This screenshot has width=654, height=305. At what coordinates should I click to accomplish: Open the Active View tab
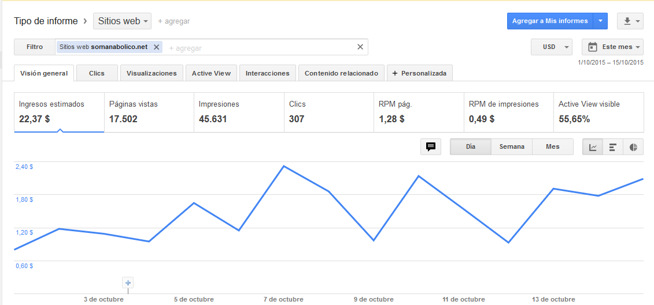tap(212, 73)
